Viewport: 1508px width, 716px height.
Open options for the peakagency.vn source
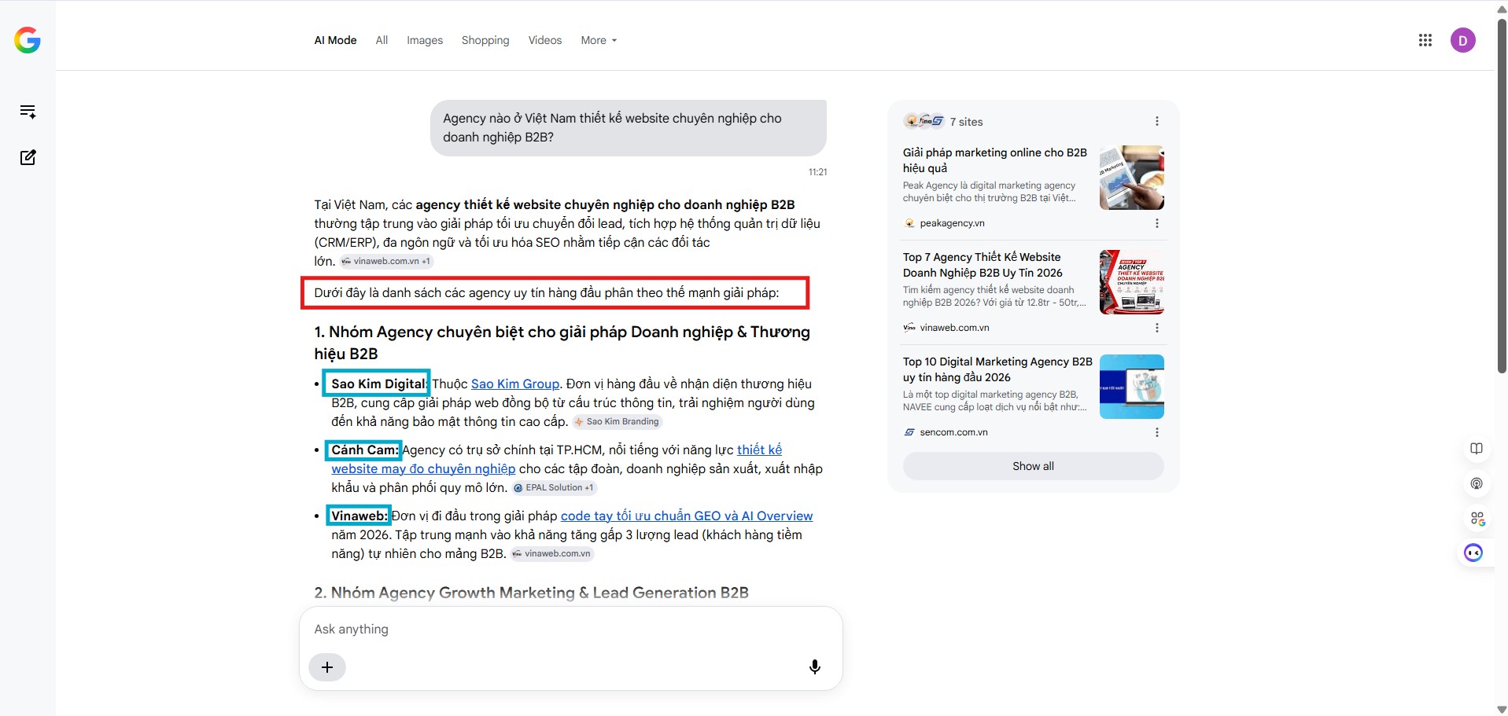point(1156,223)
